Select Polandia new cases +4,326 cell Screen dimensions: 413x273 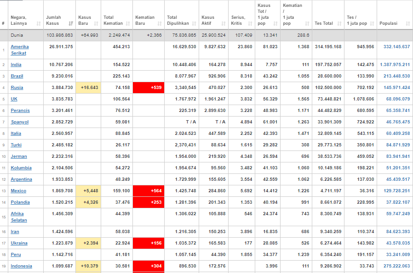88,202
